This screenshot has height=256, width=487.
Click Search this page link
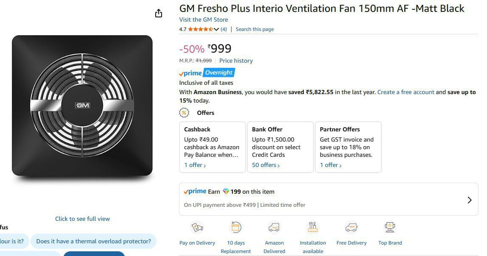pos(255,29)
